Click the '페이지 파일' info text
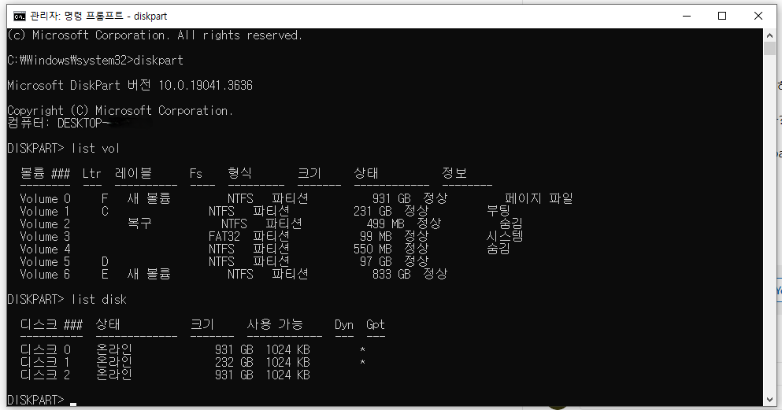Screen dimensions: 782x410 pos(539,198)
